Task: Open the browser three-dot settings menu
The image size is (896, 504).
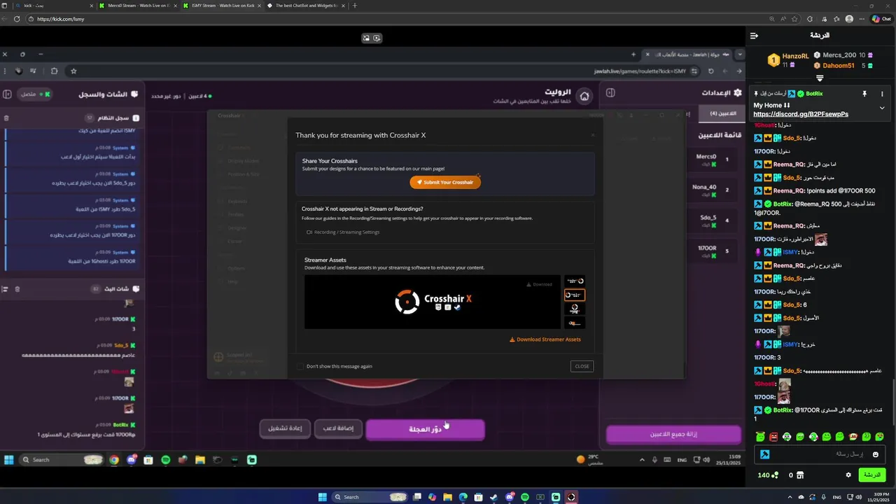Action: pyautogui.click(x=863, y=19)
